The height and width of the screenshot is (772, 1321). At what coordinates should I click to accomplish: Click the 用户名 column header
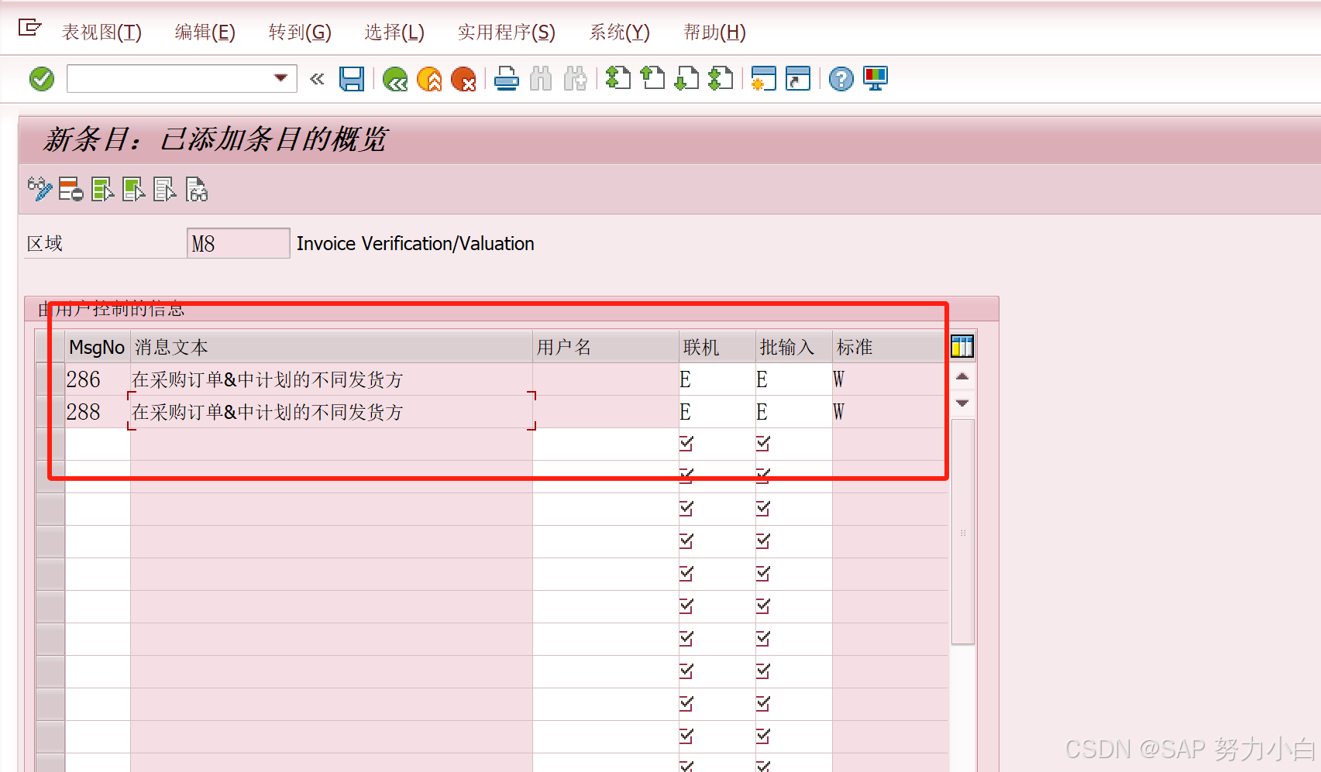[x=606, y=347]
